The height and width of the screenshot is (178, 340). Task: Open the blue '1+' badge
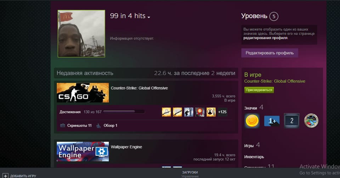click(x=272, y=121)
